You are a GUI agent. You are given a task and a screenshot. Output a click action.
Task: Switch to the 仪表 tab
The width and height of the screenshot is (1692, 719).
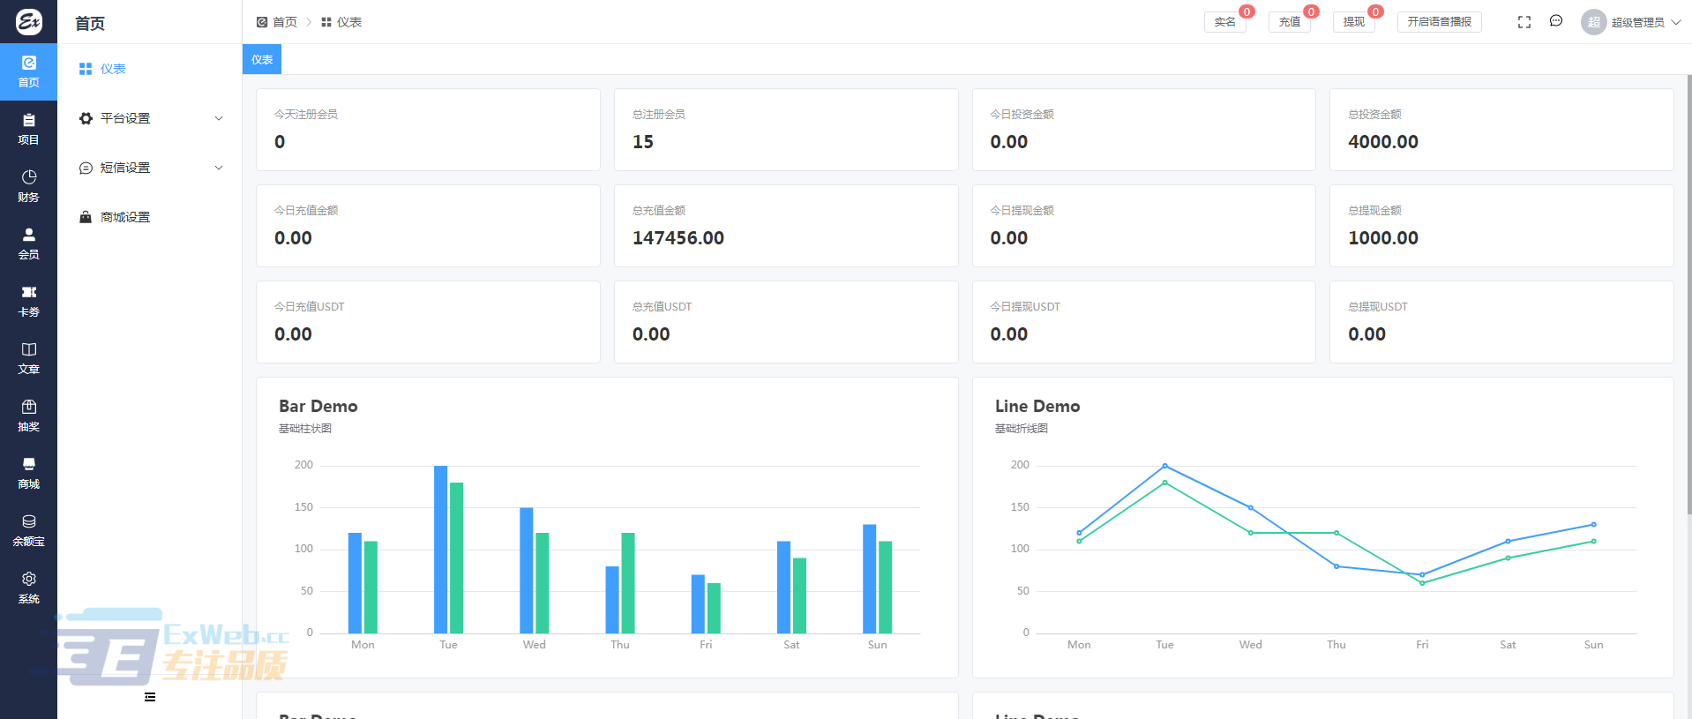pos(262,59)
